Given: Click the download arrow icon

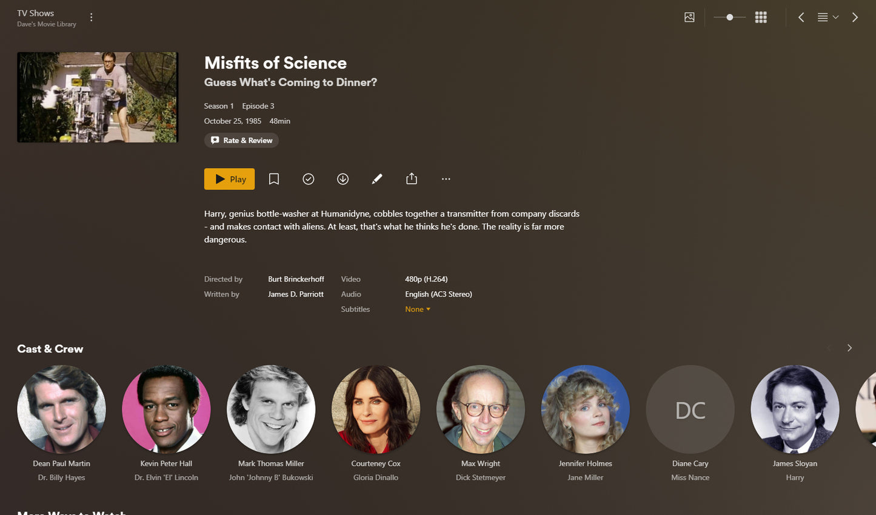Looking at the screenshot, I should 343,179.
